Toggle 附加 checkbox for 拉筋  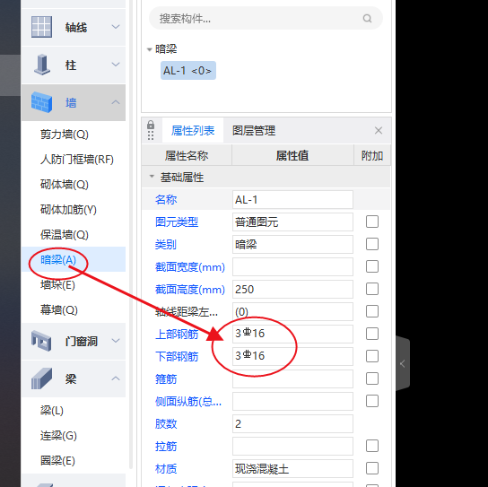pyautogui.click(x=372, y=446)
